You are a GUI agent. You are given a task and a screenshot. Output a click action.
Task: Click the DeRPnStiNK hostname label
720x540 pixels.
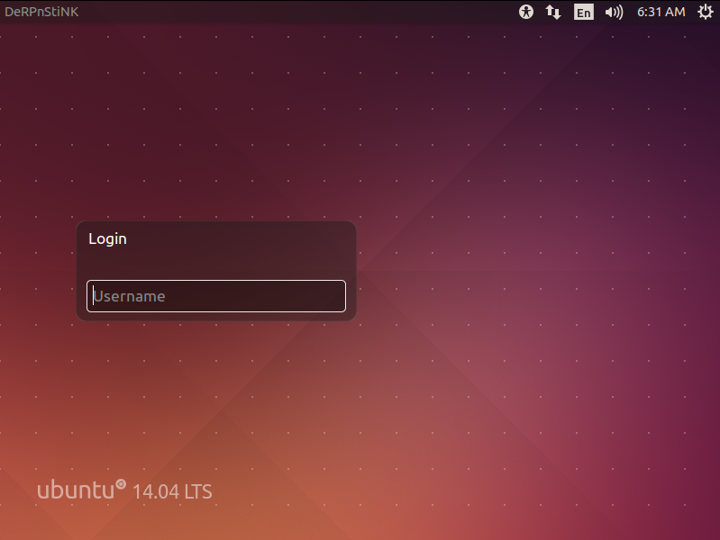41,12
